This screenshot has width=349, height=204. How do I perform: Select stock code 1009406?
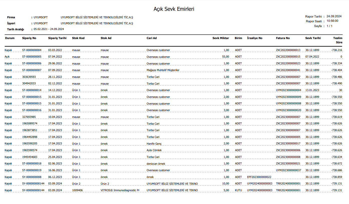click(77, 190)
